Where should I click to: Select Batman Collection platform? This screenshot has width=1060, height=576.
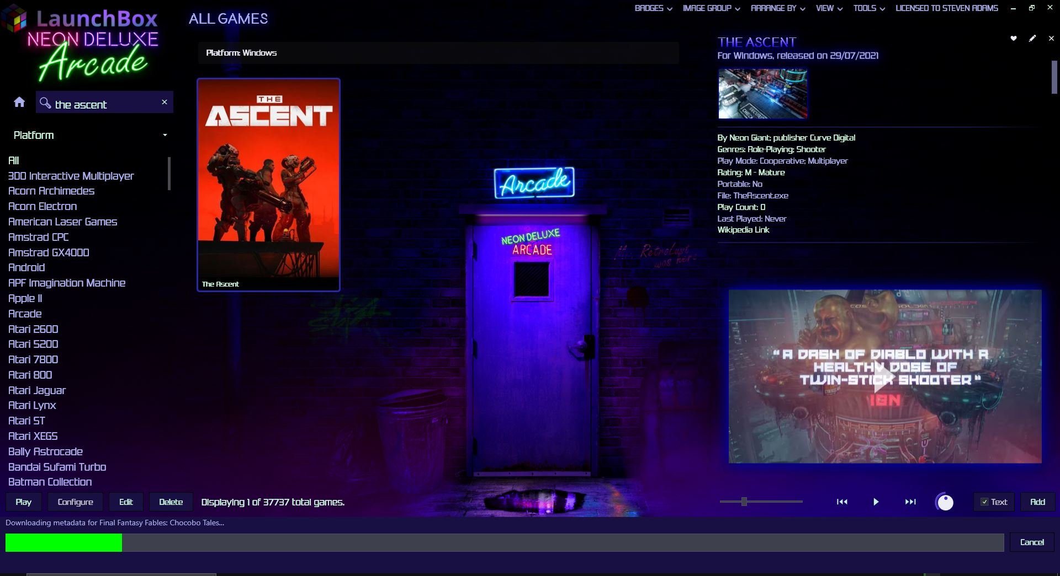click(x=50, y=482)
